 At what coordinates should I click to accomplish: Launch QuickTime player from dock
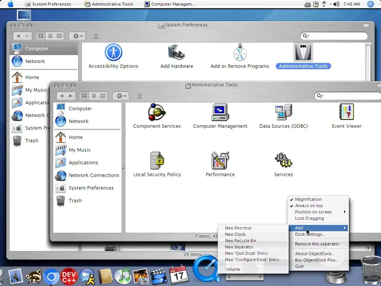tap(206, 268)
